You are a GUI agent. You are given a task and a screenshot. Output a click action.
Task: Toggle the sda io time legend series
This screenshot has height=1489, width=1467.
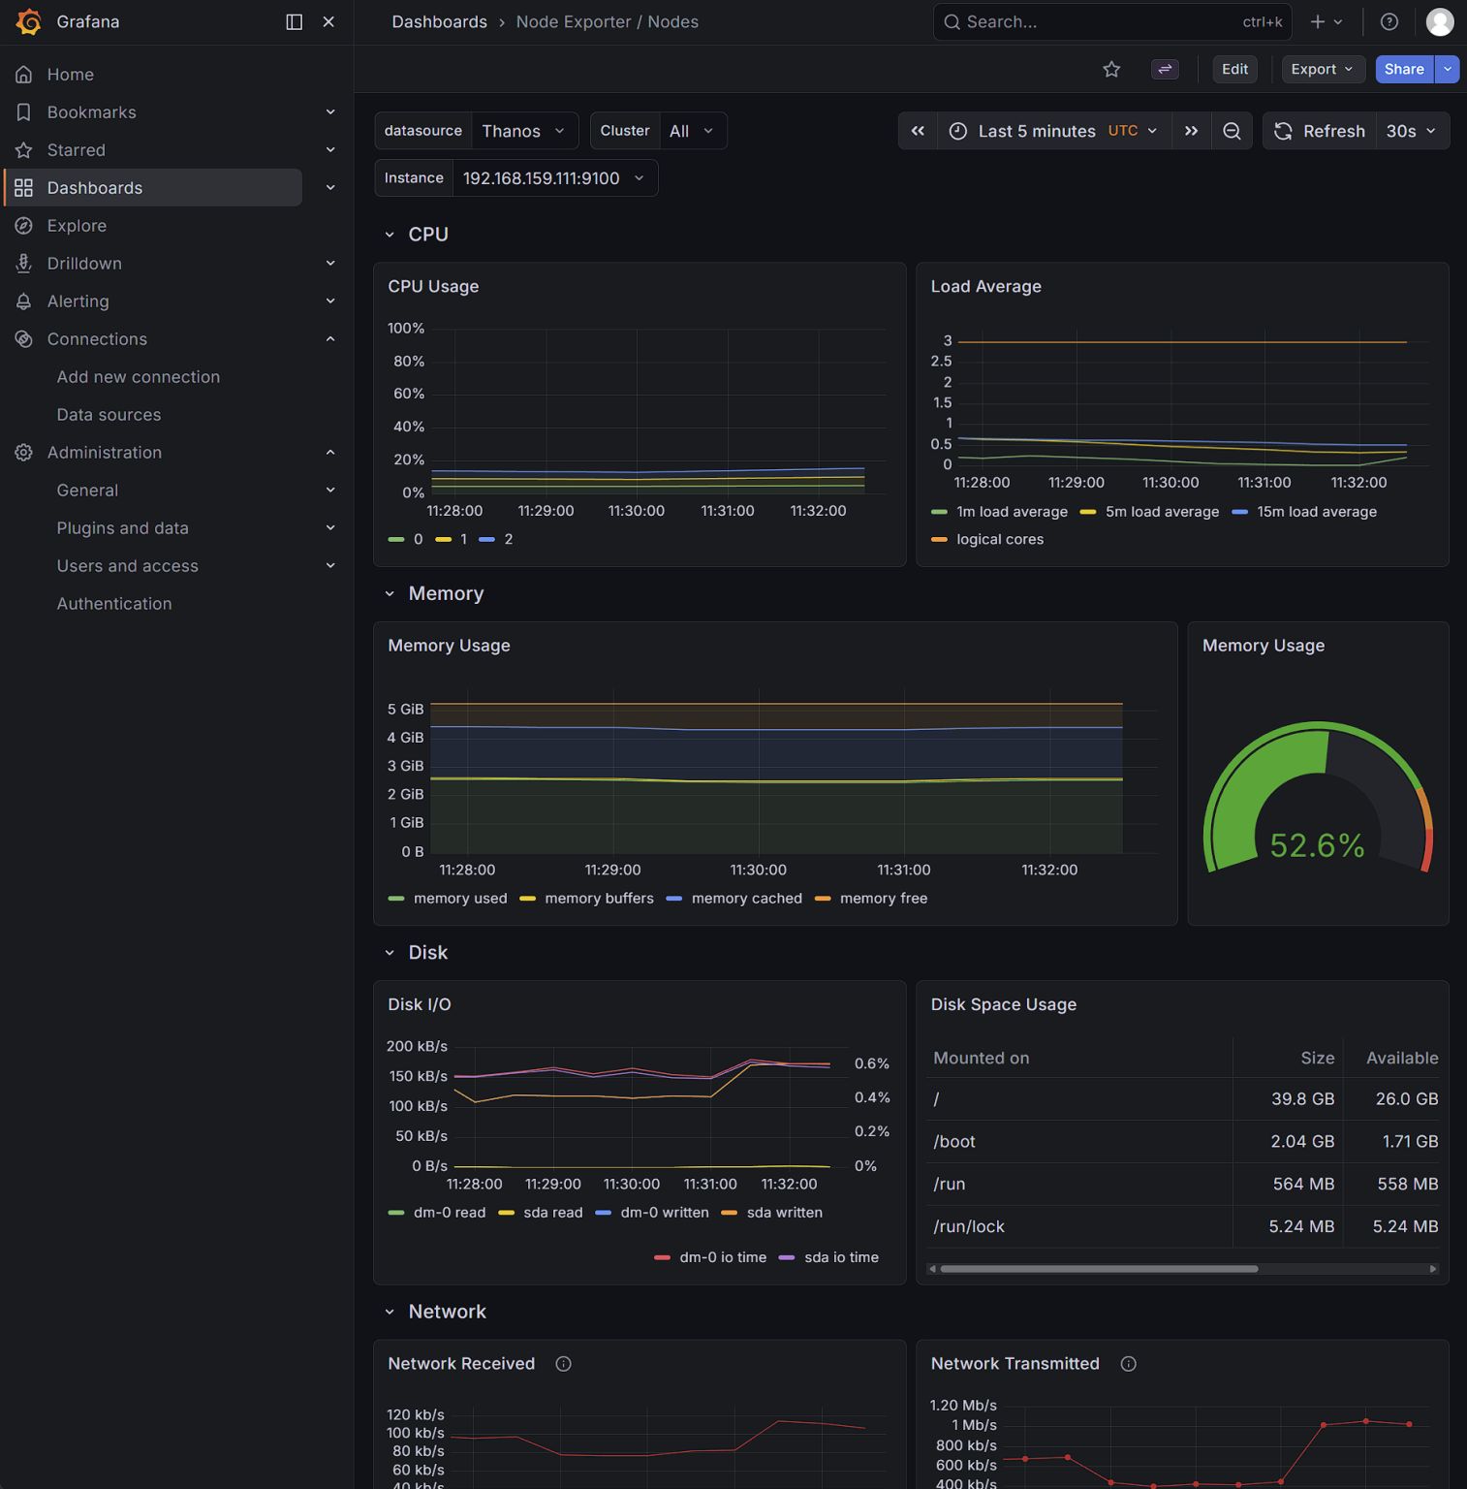click(x=840, y=1257)
